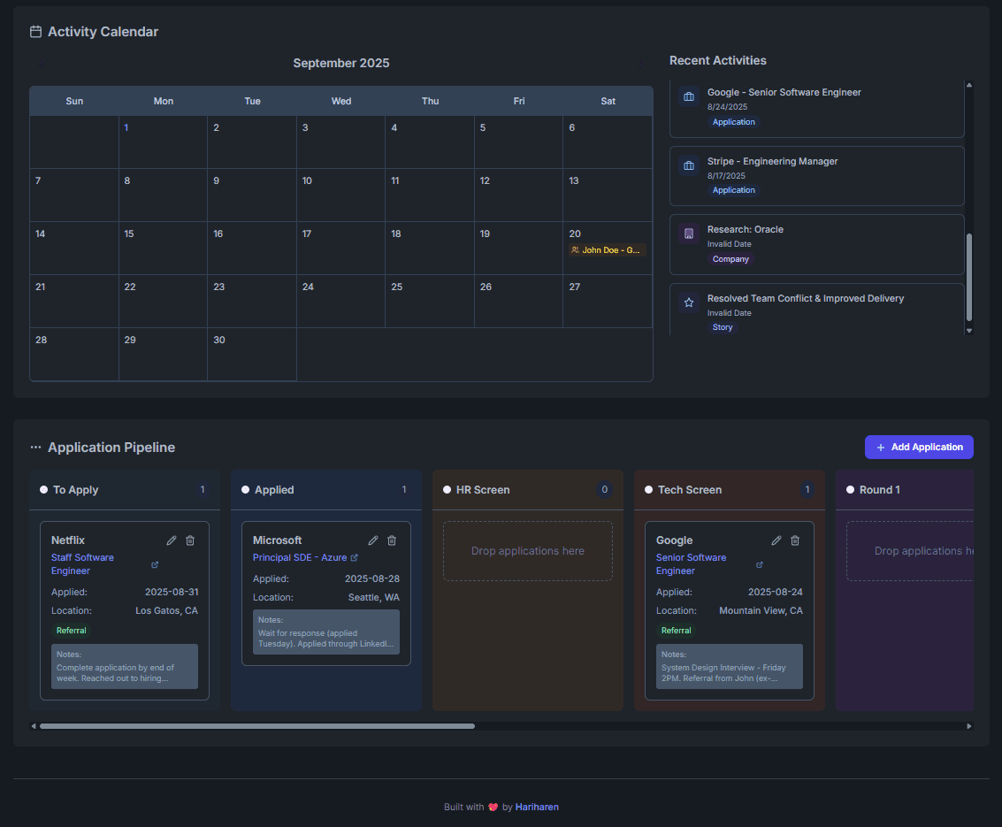Delete the Netflix application card

click(190, 540)
